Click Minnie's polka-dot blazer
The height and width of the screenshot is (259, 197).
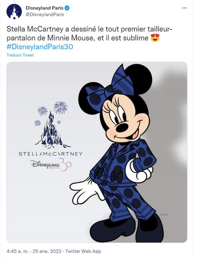coord(123,163)
